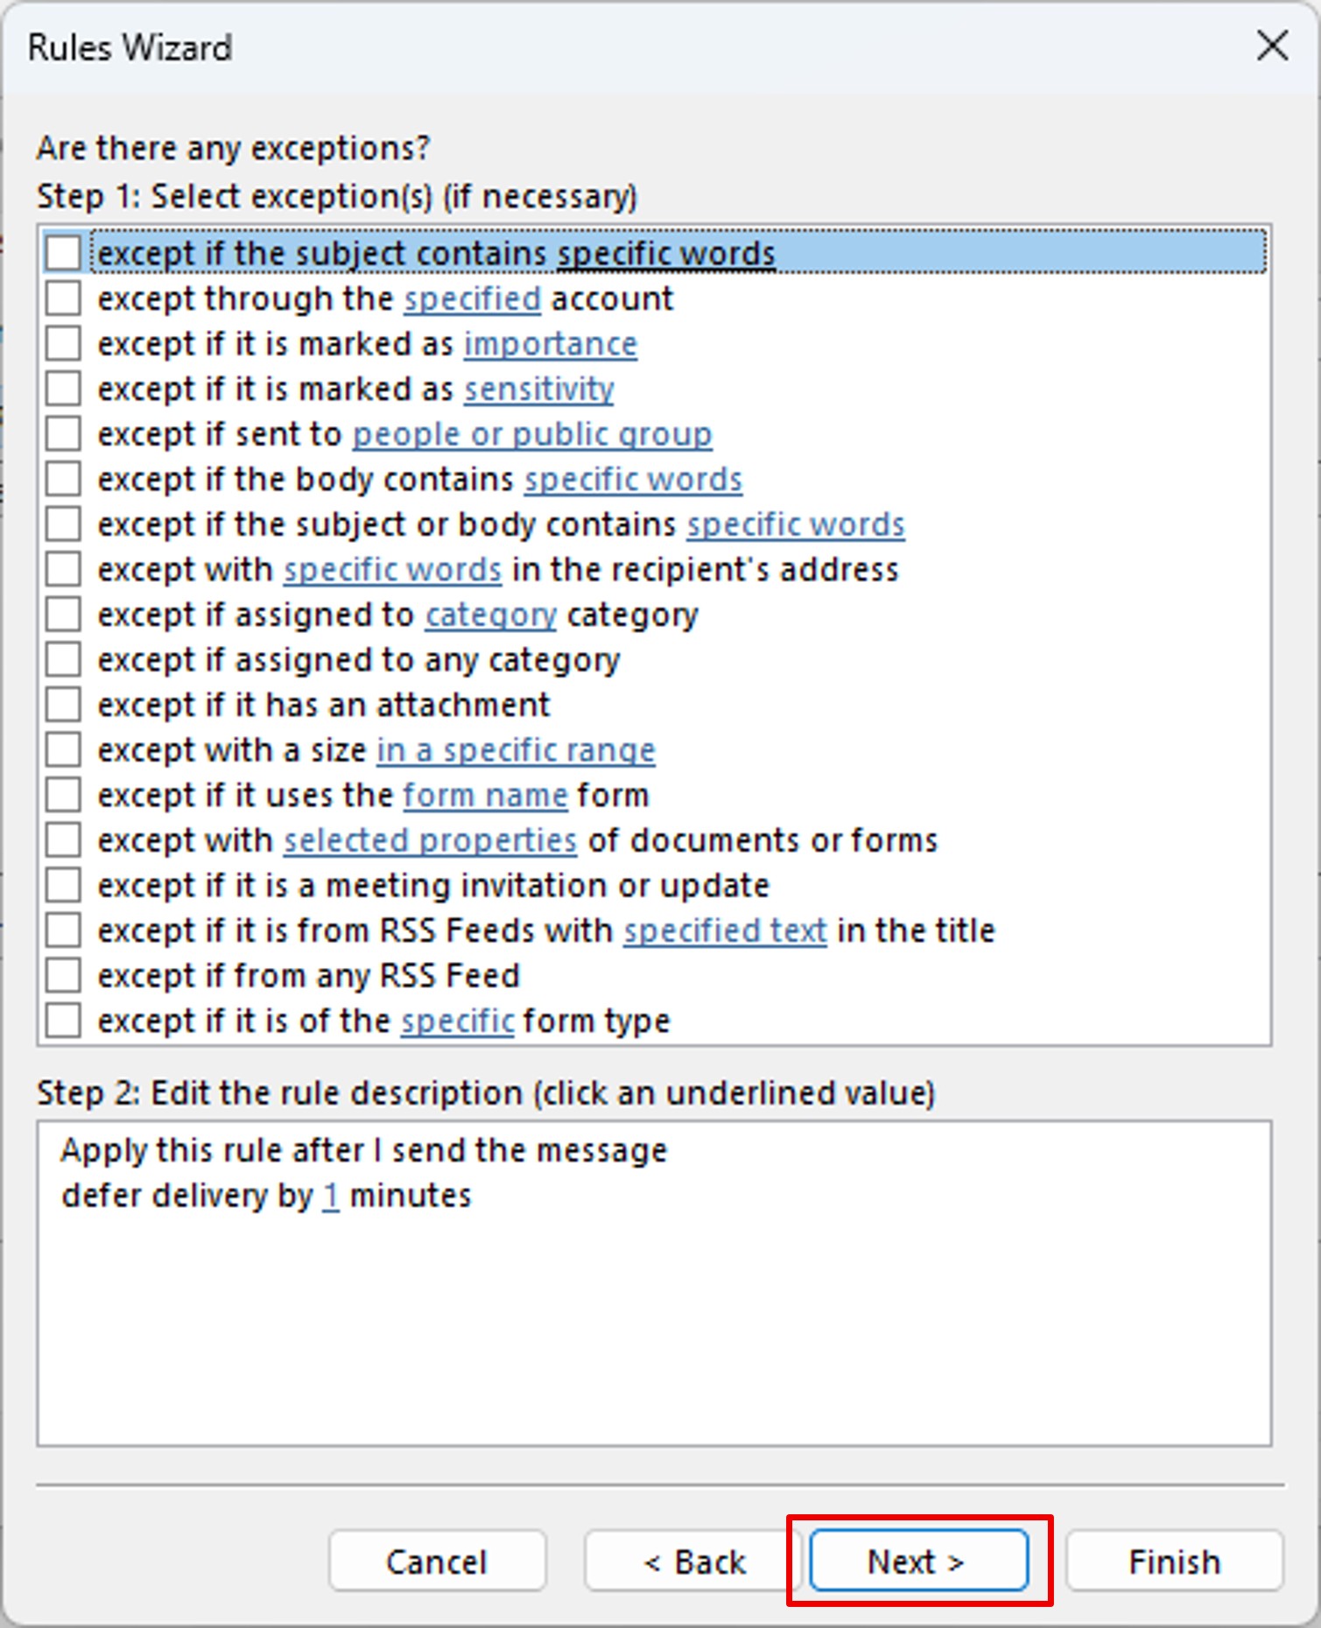
Task: Click the 'sensitivity' link
Action: tap(538, 389)
